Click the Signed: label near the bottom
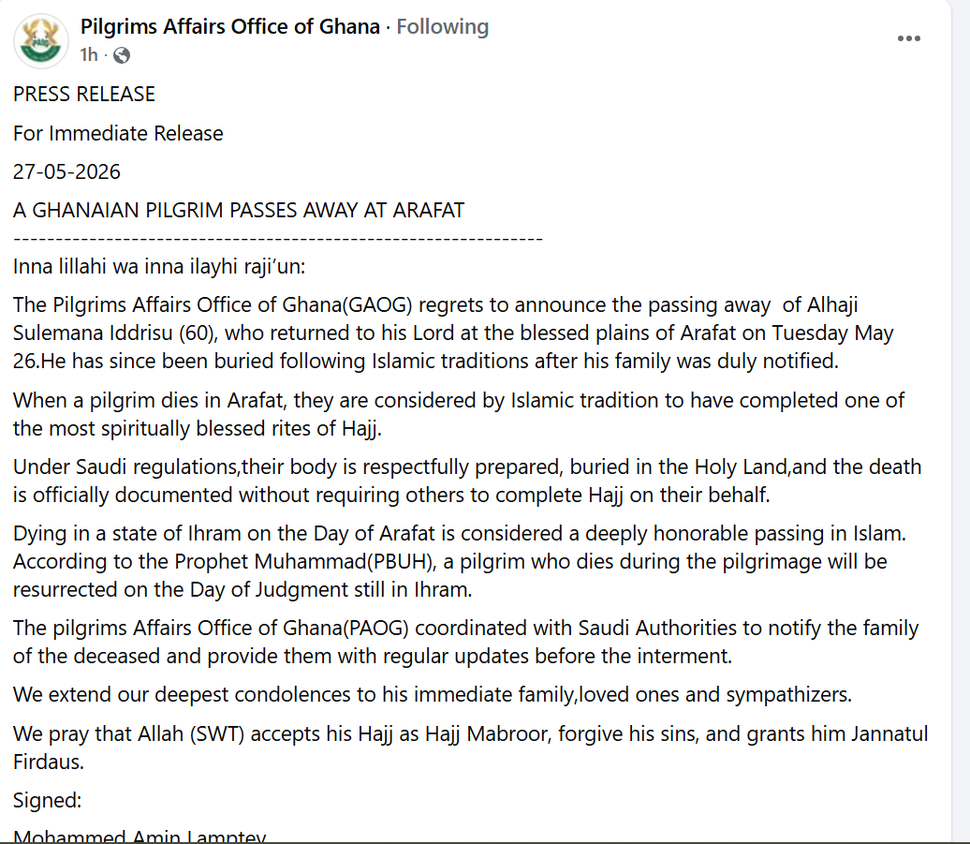Viewport: 970px width, 844px height. pyautogui.click(x=48, y=800)
